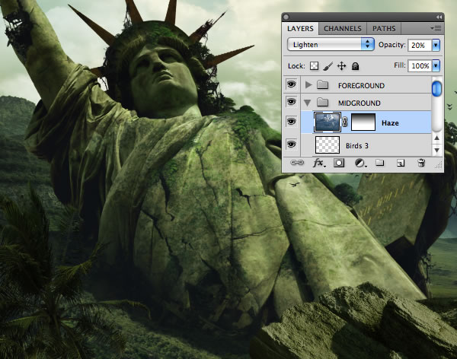Click the scroll up arrow in layers list
This screenshot has width=457, height=359.
click(436, 138)
